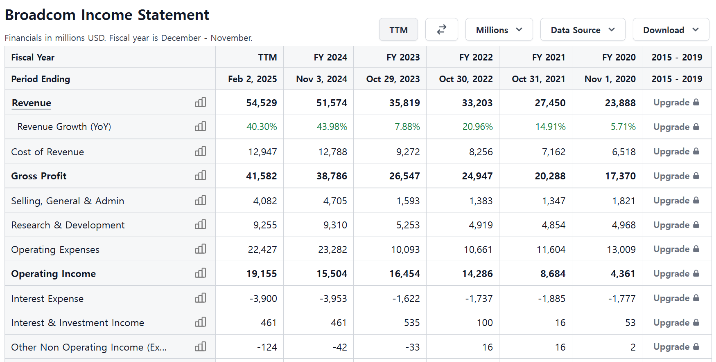Click the Period Ending row label
Screen dimensions: 716x362
point(41,79)
